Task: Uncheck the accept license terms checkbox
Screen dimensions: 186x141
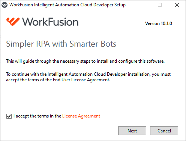Action: (9, 116)
